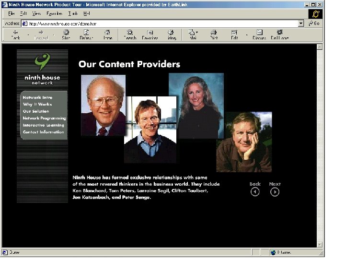Viewport: 345px width, 259px height.
Task: Click in the address URL field
Action: 163,24
